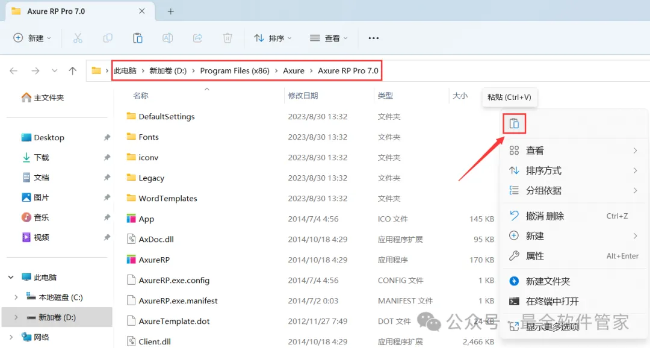Viewport: 650px width, 348px height.
Task: Select the DefaultSettings folder
Action: coord(161,117)
